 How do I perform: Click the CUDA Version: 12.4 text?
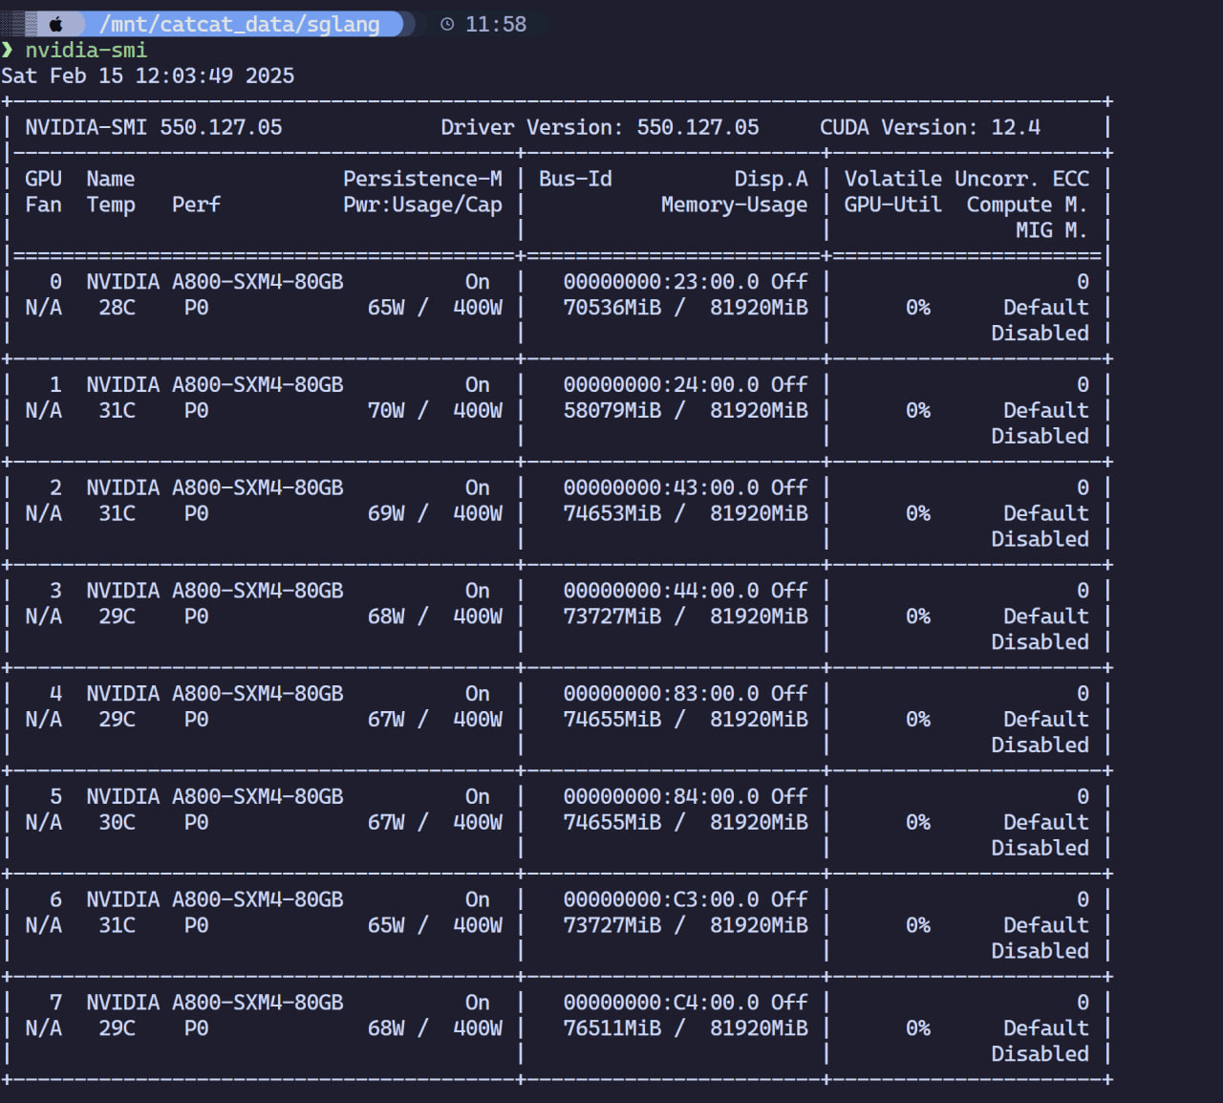tap(930, 127)
